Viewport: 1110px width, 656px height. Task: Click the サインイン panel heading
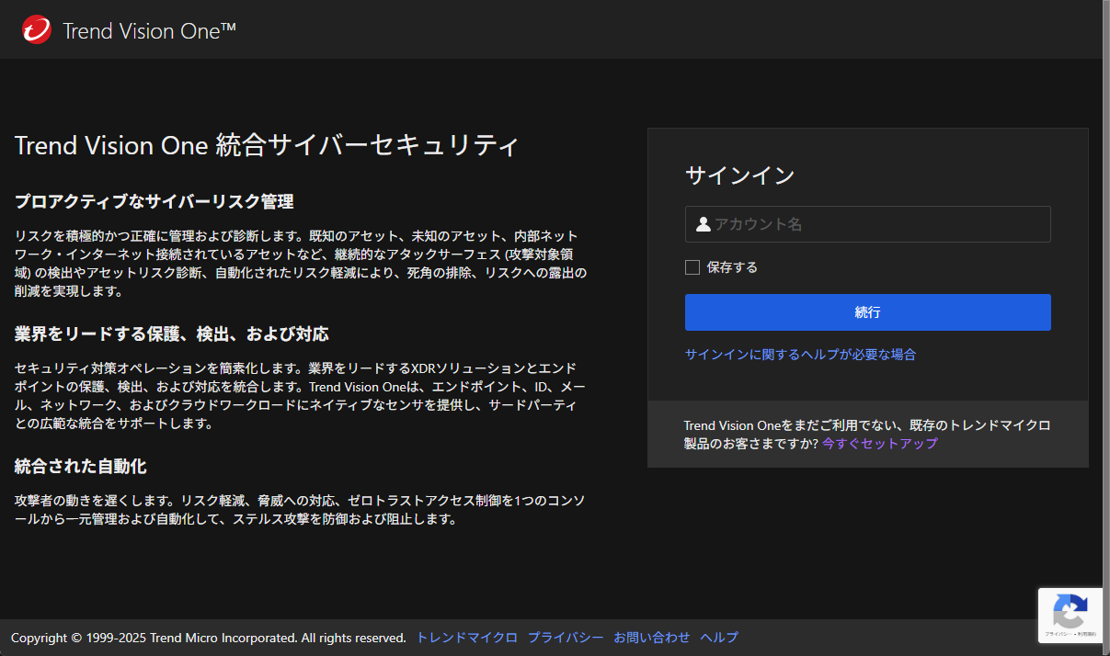(739, 175)
